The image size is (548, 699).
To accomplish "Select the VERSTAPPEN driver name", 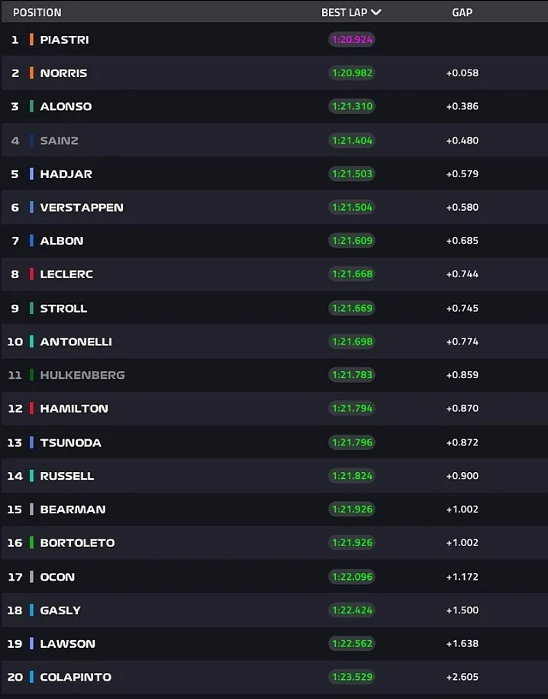I will (x=82, y=207).
